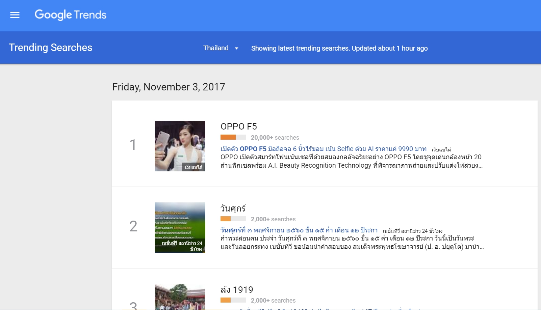Select the rank 1 number
The height and width of the screenshot is (310, 541).
(x=133, y=145)
